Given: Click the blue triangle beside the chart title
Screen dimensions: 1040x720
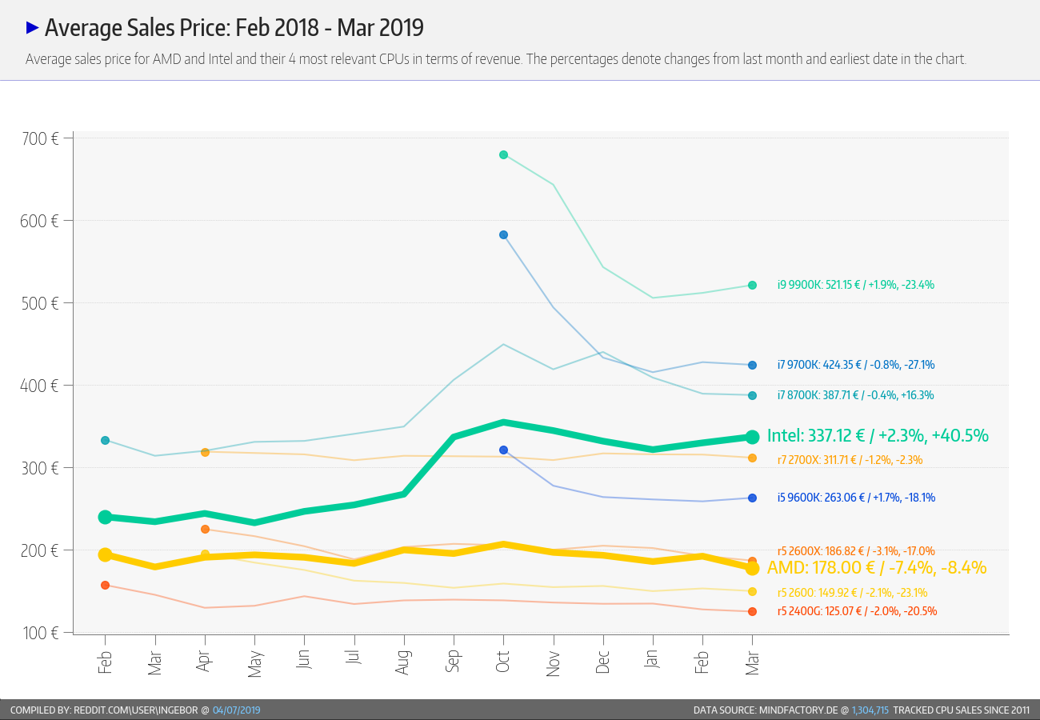Looking at the screenshot, I should pyautogui.click(x=33, y=28).
